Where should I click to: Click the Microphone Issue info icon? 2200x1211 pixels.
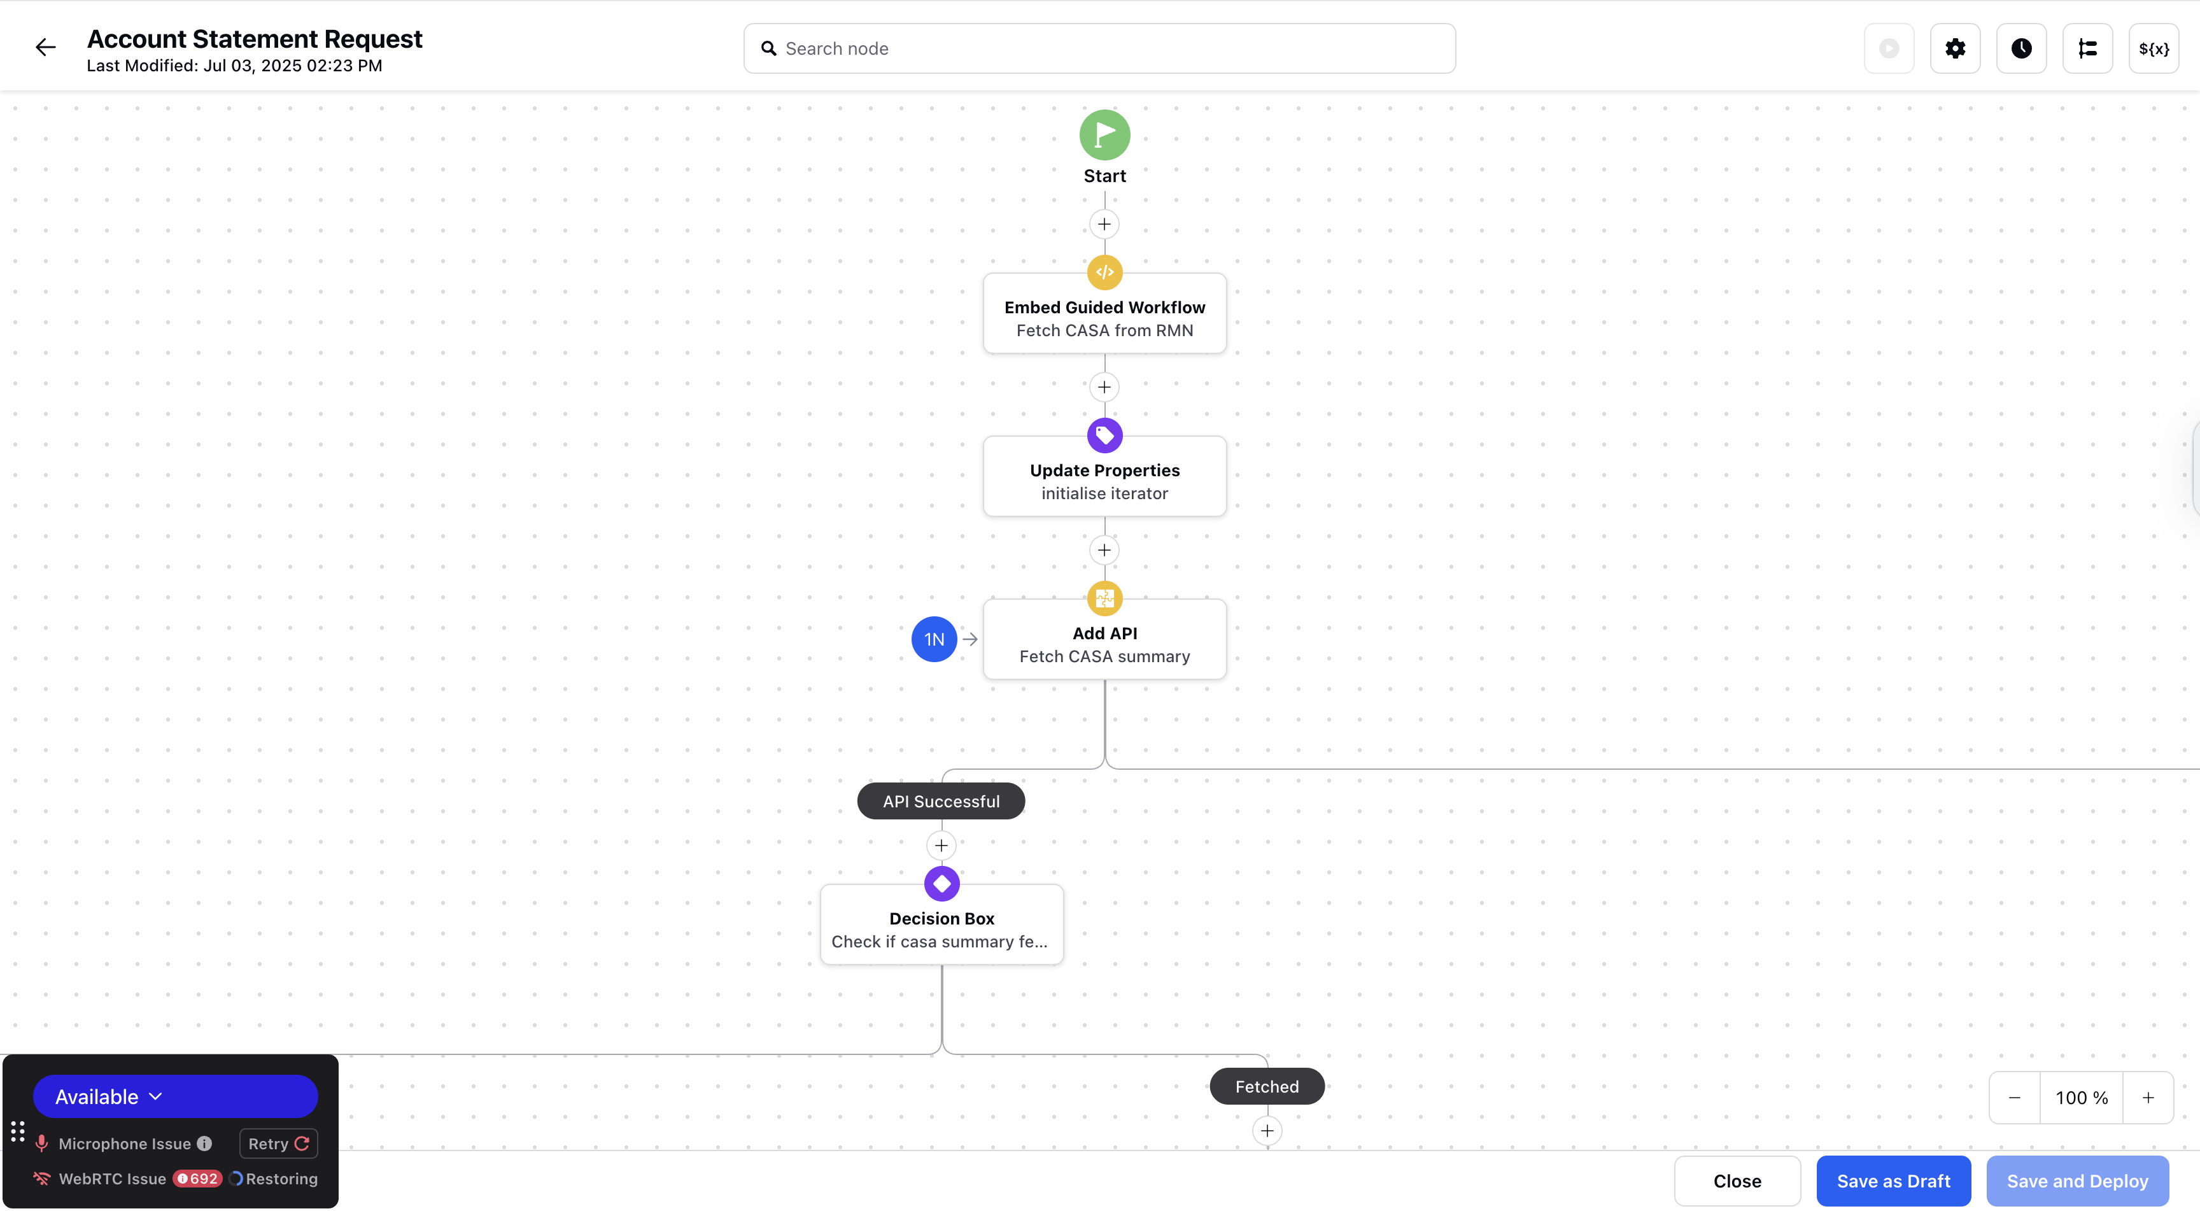(x=204, y=1144)
